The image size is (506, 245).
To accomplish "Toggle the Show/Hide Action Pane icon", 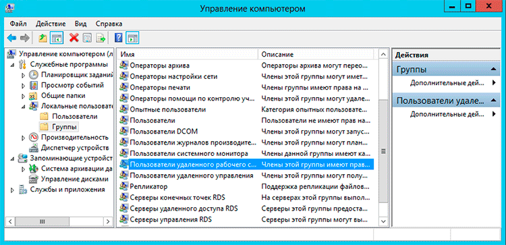I will pyautogui.click(x=132, y=38).
